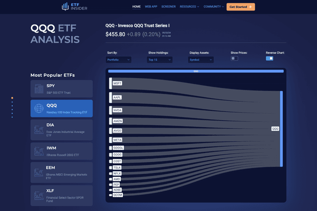Select the XLF Financial Sector card
The height and width of the screenshot is (211, 317).
pyautogui.click(x=61, y=196)
